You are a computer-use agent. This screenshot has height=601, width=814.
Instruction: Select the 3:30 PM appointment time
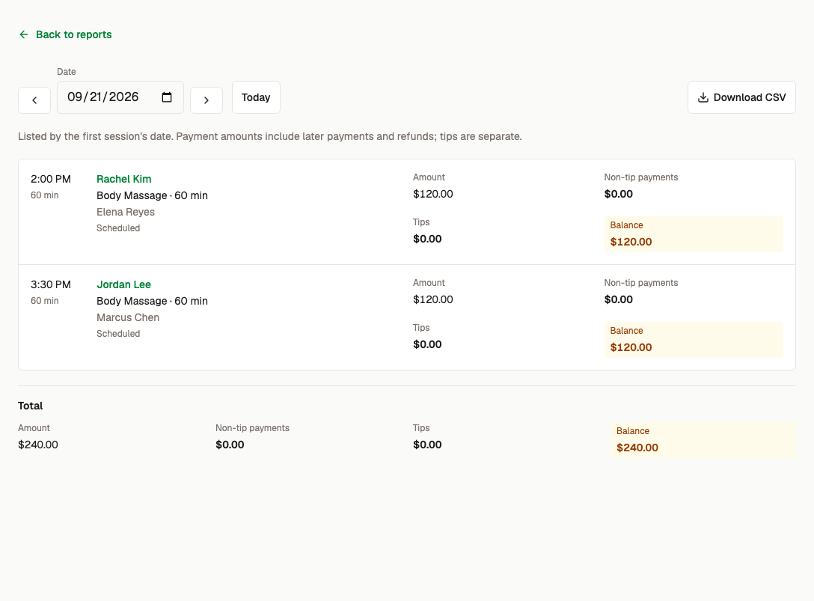pyautogui.click(x=51, y=284)
